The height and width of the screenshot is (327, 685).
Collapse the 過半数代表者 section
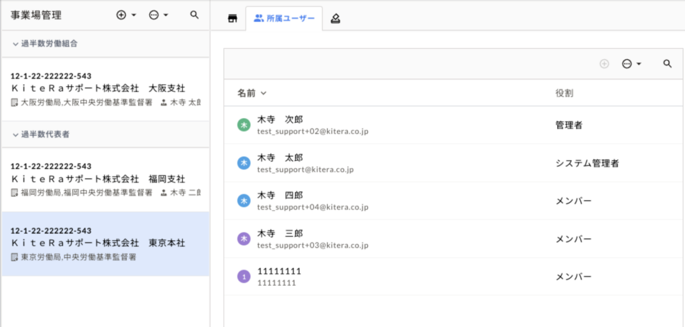16,134
